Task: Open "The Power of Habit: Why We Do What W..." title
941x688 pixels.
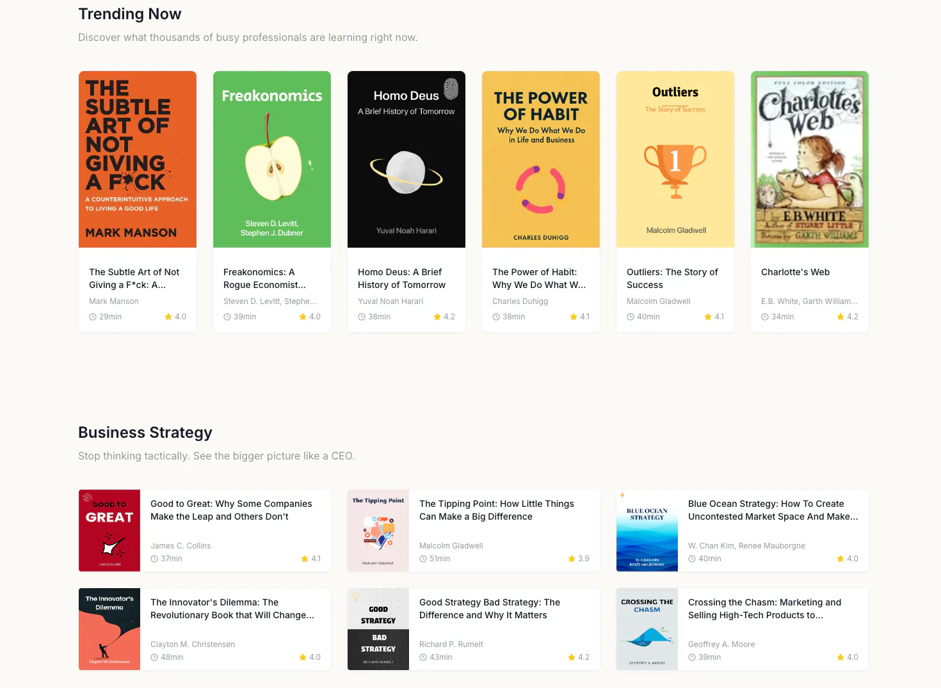Action: pyautogui.click(x=539, y=278)
